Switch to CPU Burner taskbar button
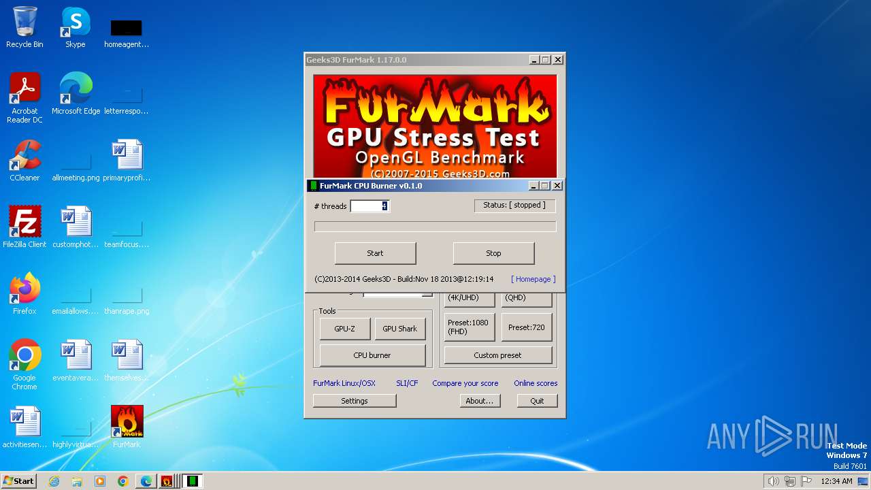Viewport: 871px width, 490px height. tap(193, 481)
